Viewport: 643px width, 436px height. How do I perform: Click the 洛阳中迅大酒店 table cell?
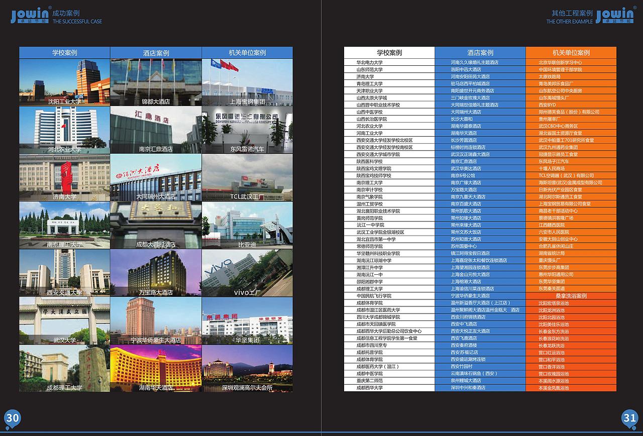point(480,69)
